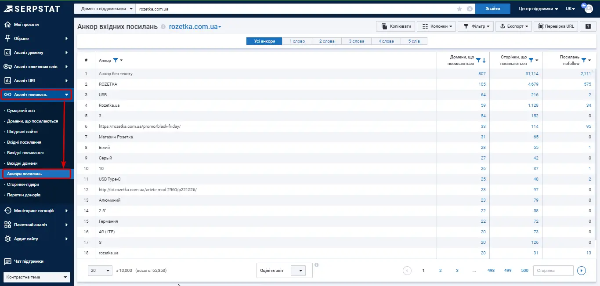Open the Фільтр dropdown
This screenshot has width=600, height=286.
476,26
